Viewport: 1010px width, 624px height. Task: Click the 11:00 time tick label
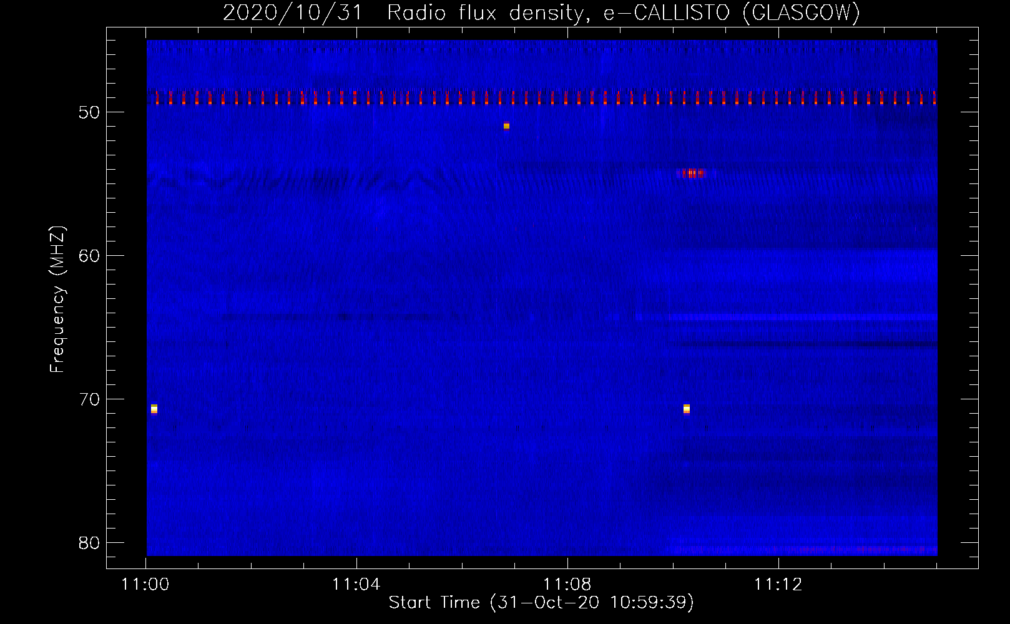(x=145, y=585)
